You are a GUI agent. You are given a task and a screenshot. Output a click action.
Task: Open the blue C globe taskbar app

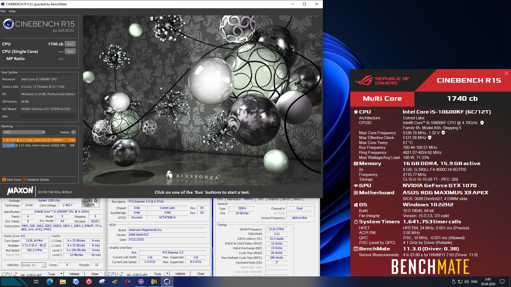click(x=76, y=282)
